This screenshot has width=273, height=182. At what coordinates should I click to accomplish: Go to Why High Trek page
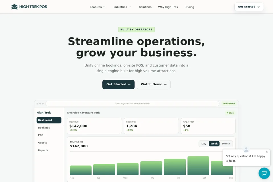(x=168, y=7)
